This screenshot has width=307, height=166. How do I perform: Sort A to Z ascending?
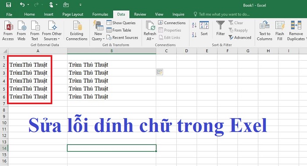(194, 25)
